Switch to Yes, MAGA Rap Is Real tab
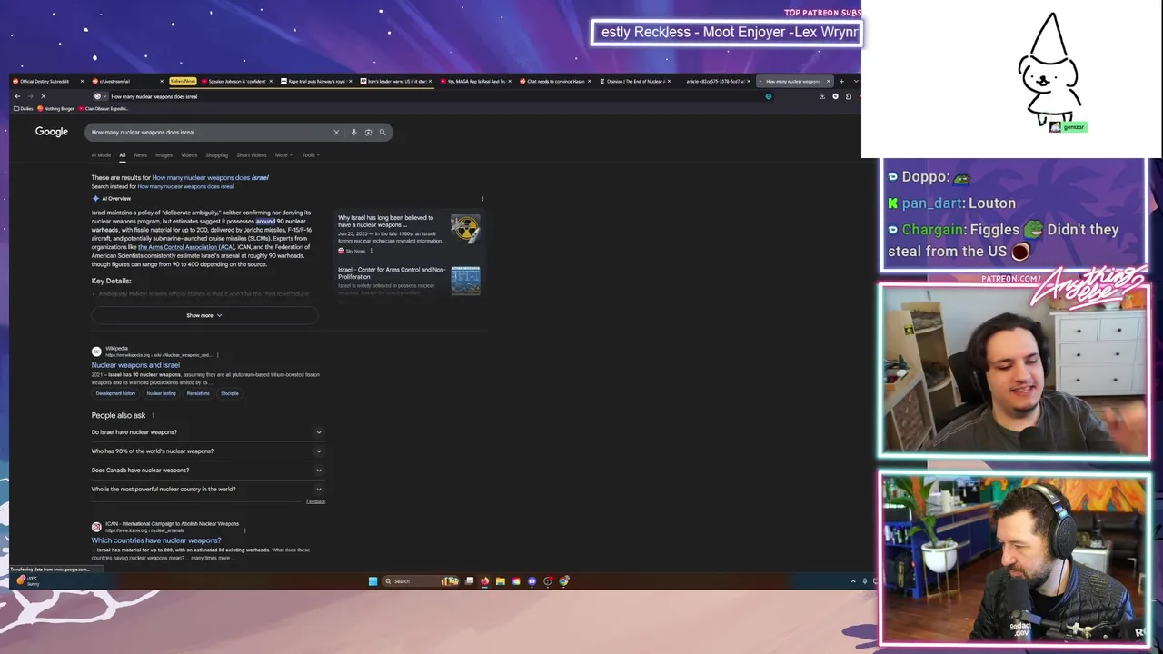Screen dimensions: 1163x654 (474, 81)
